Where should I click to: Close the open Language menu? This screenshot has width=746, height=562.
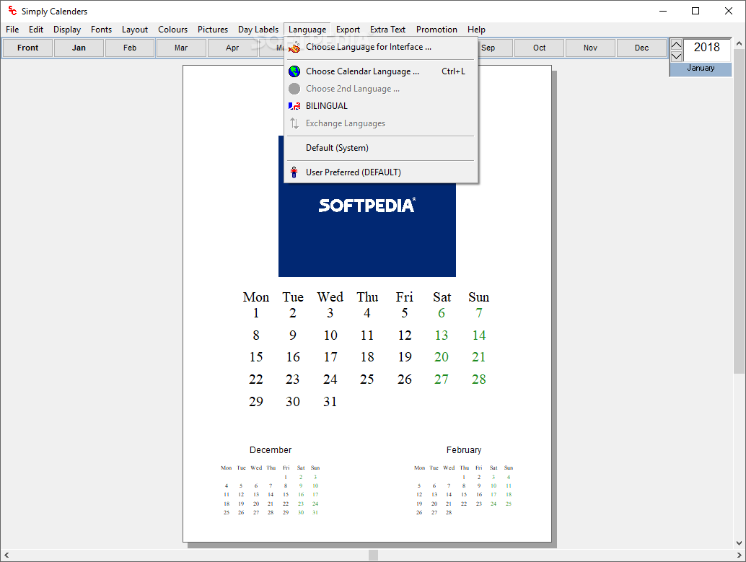click(307, 30)
